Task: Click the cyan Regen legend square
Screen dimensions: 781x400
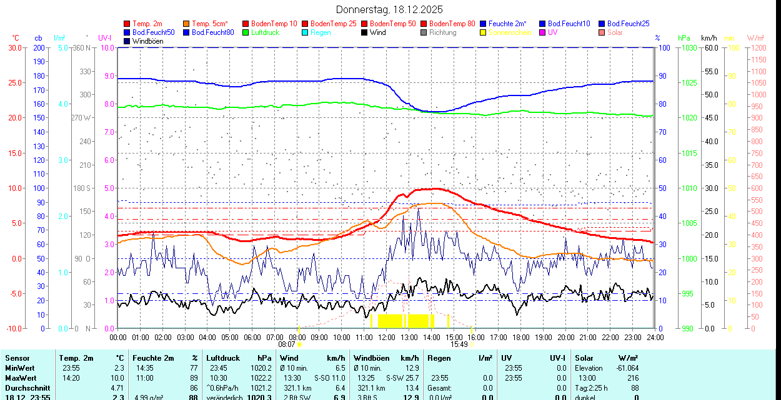Action: pos(305,32)
